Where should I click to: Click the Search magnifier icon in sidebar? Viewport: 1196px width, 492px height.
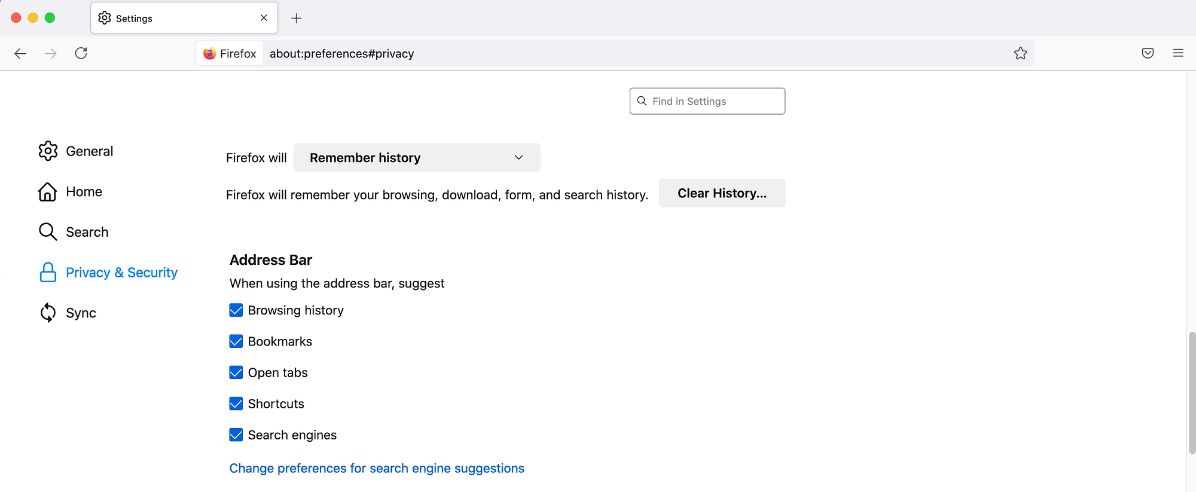(x=48, y=231)
